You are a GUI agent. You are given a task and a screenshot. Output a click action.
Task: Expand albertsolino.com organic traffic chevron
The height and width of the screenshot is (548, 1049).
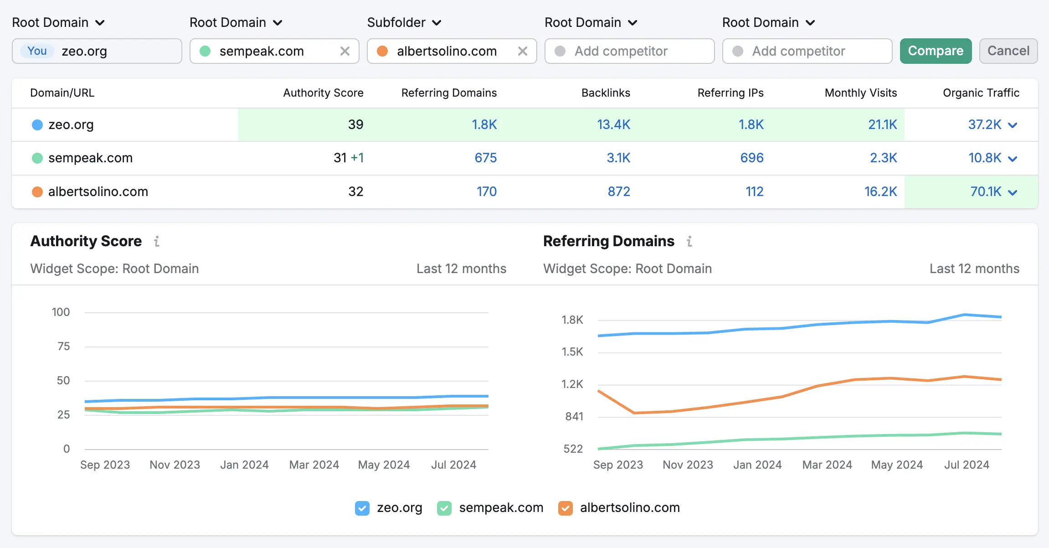(1013, 192)
